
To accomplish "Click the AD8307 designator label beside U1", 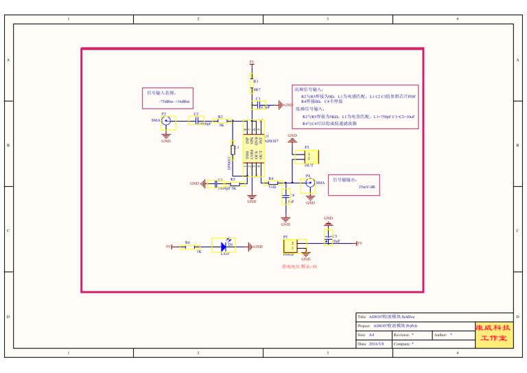I will point(272,141).
